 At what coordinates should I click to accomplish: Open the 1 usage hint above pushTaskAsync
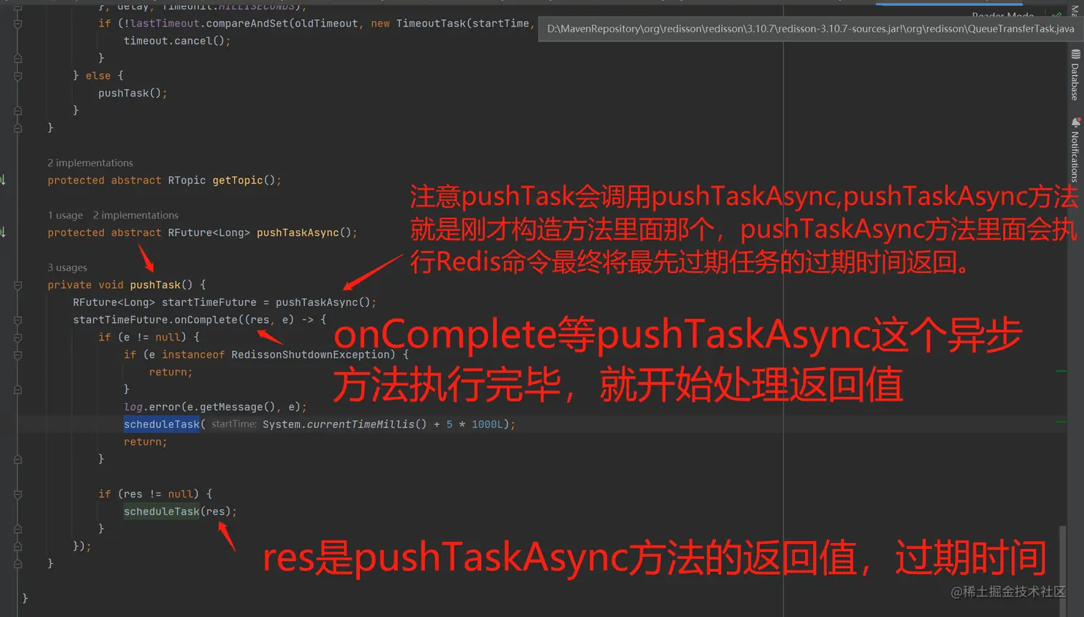[x=65, y=215]
